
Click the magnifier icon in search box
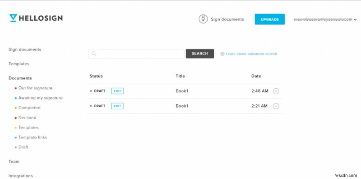tap(94, 54)
